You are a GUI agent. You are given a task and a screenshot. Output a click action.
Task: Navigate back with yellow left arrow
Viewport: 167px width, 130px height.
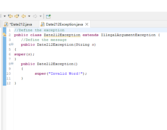(x=24, y=16)
